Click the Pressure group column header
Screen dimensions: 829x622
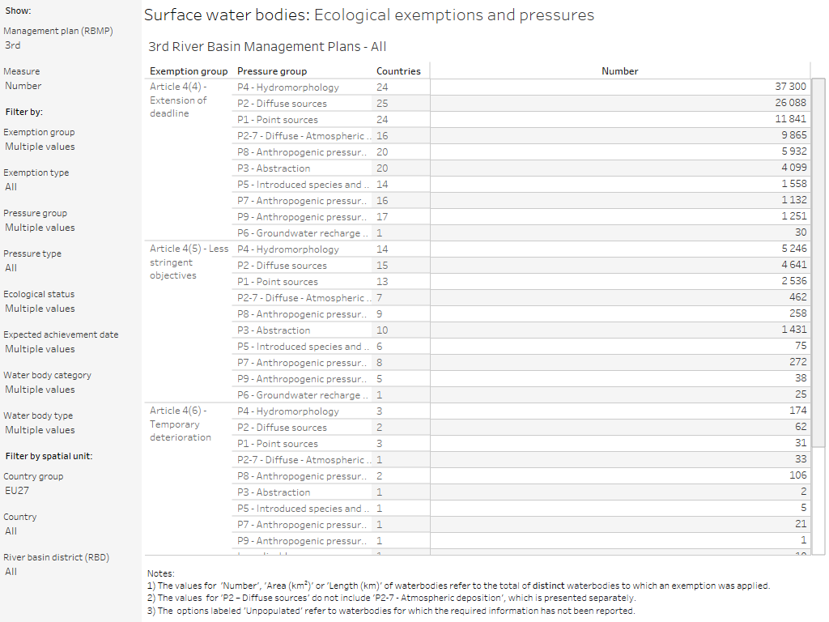click(272, 71)
